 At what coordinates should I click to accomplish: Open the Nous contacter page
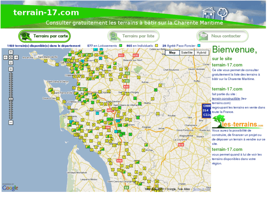(x=223, y=36)
